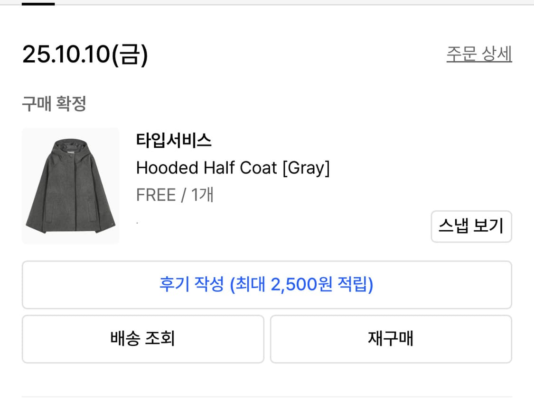Track shipping with 배송 조회 button
This screenshot has height=407, width=534.
(x=143, y=339)
